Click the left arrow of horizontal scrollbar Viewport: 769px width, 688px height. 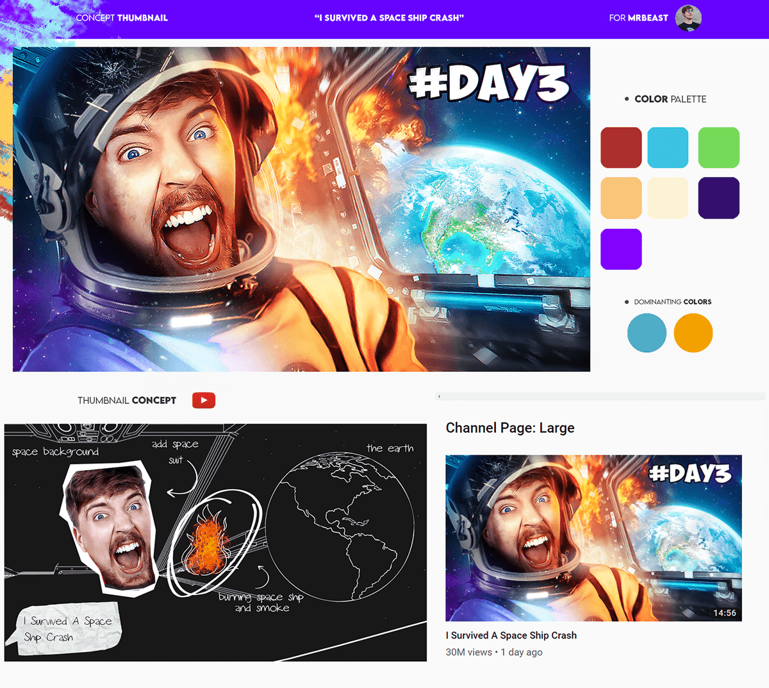pos(439,397)
